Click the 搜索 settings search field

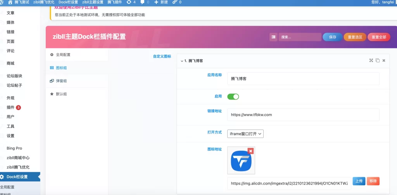(300, 37)
